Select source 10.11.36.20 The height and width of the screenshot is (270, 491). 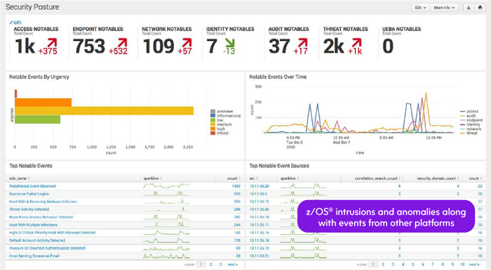pos(259,186)
